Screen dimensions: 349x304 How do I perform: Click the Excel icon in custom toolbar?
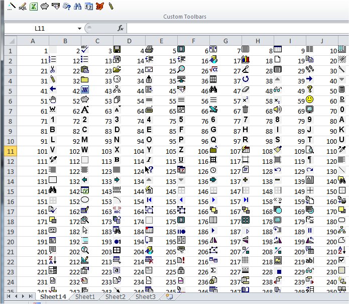(x=34, y=7)
